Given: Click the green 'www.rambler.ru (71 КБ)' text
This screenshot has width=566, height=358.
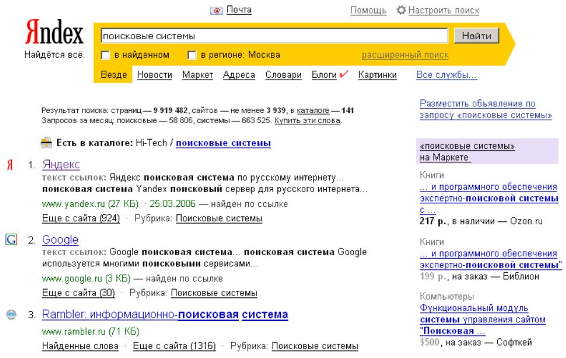Looking at the screenshot, I should (91, 331).
